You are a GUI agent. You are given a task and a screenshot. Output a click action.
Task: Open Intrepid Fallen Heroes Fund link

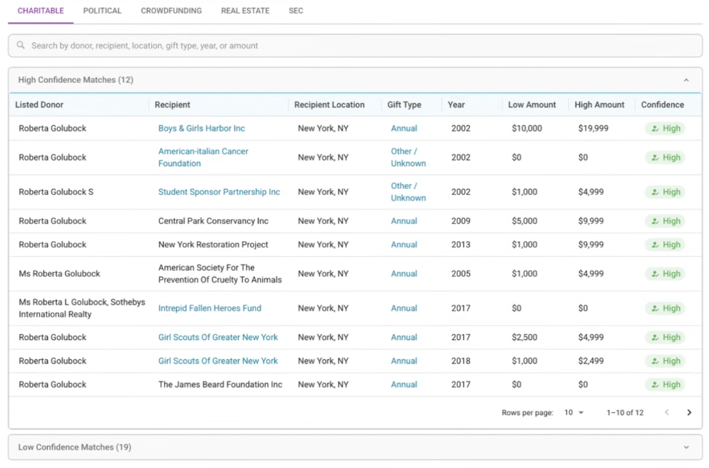[210, 308]
